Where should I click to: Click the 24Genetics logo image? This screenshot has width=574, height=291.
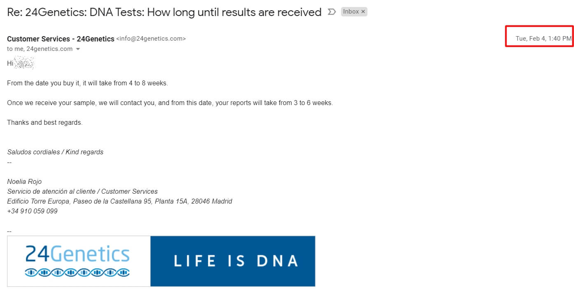[x=77, y=254]
